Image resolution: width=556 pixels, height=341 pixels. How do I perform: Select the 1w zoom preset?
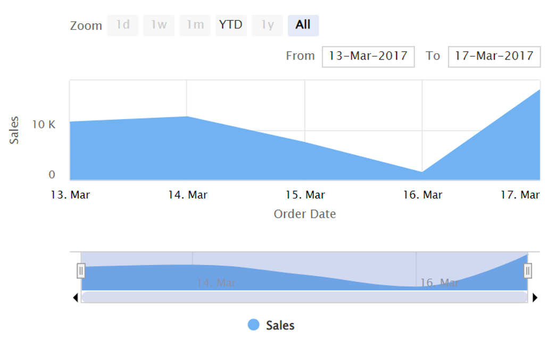coord(159,25)
